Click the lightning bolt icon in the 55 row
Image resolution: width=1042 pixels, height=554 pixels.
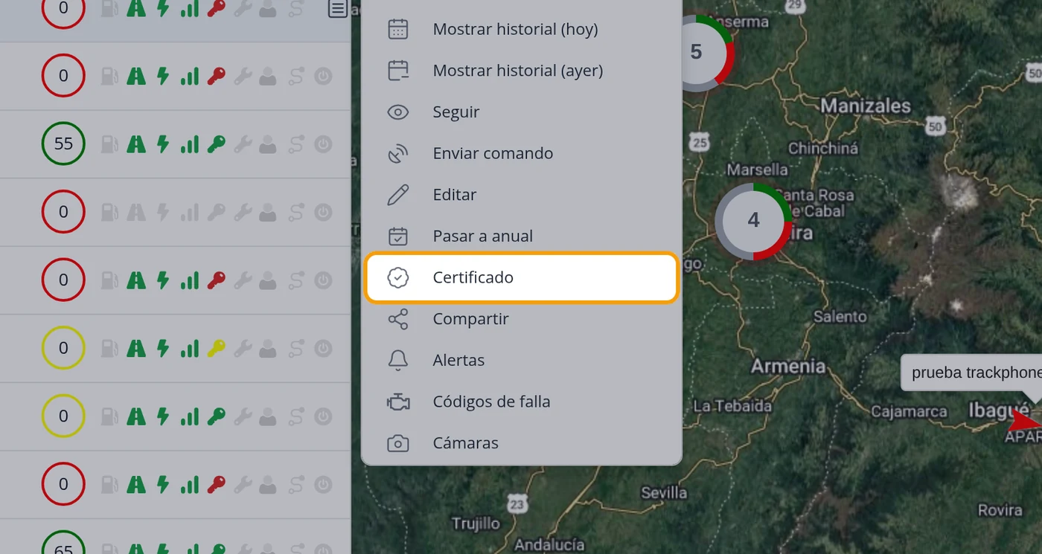[163, 144]
